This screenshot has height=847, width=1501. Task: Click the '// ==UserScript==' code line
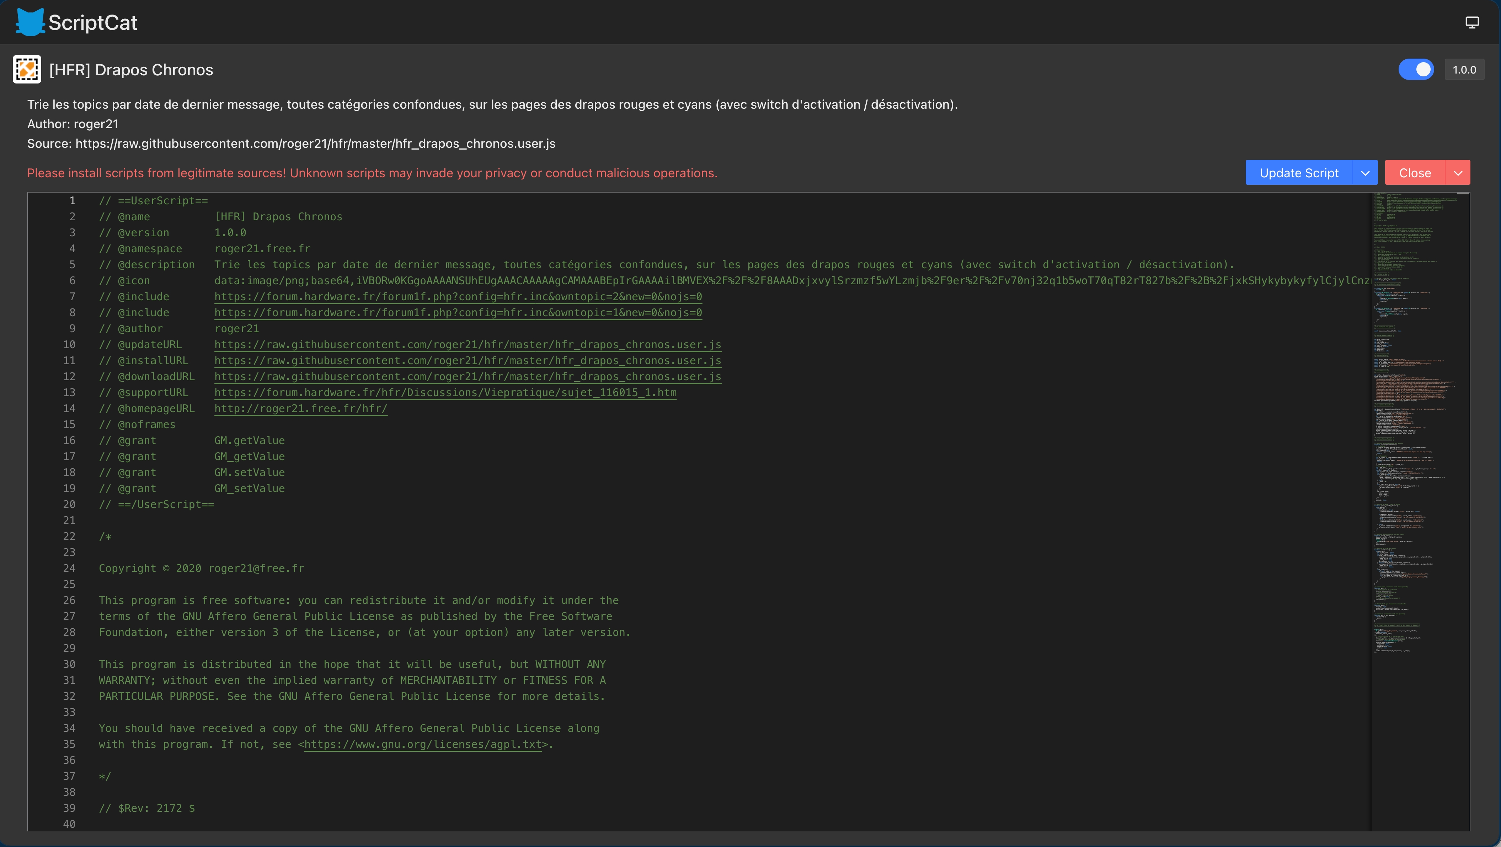click(153, 200)
